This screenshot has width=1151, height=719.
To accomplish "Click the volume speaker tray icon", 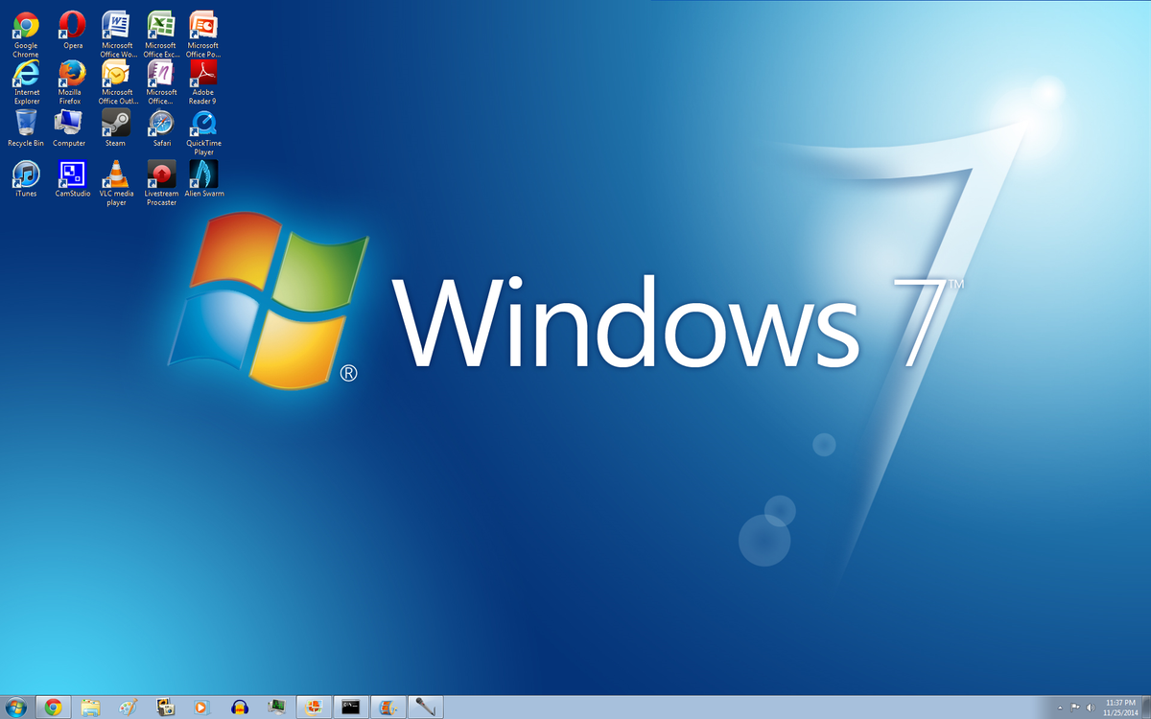I will tap(1091, 708).
